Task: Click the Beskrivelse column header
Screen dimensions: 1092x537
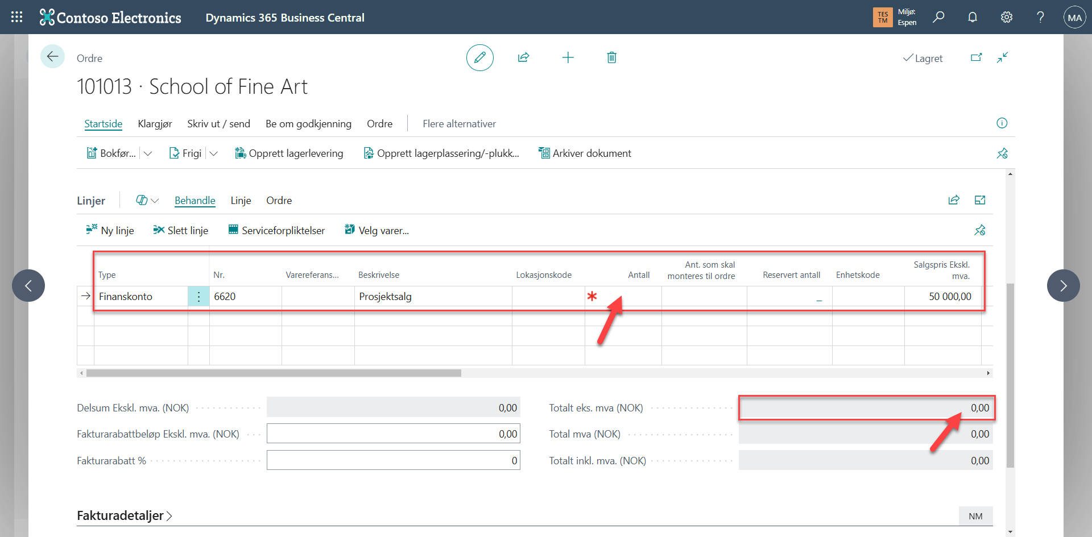Action: click(379, 275)
